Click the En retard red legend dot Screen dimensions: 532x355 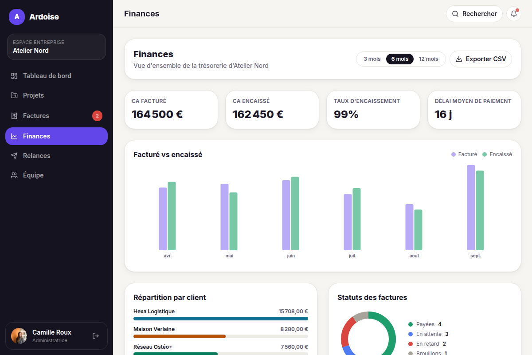click(x=411, y=344)
